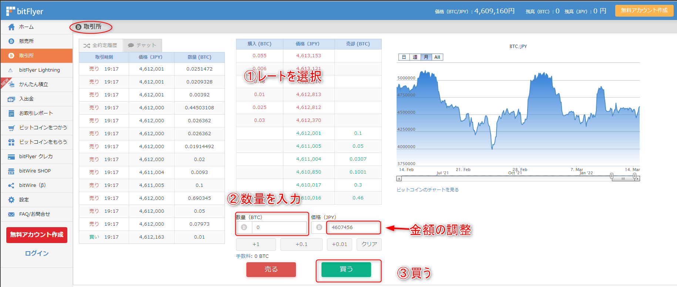Click the 販売所 bitcoin icon in sidebar
The image size is (677, 287).
(11, 41)
